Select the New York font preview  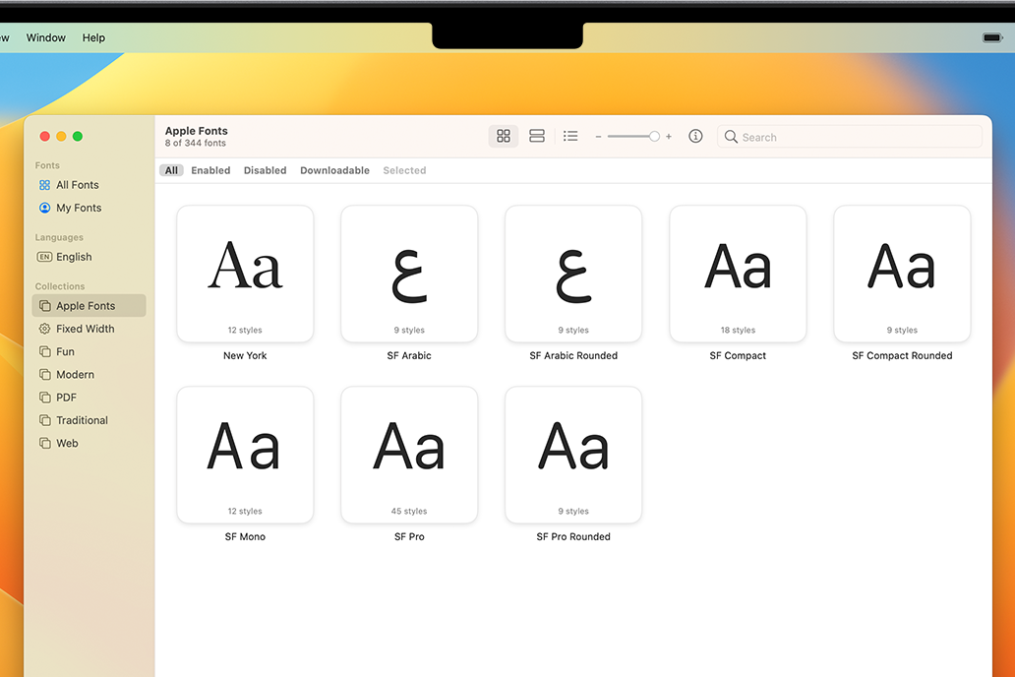(x=245, y=274)
